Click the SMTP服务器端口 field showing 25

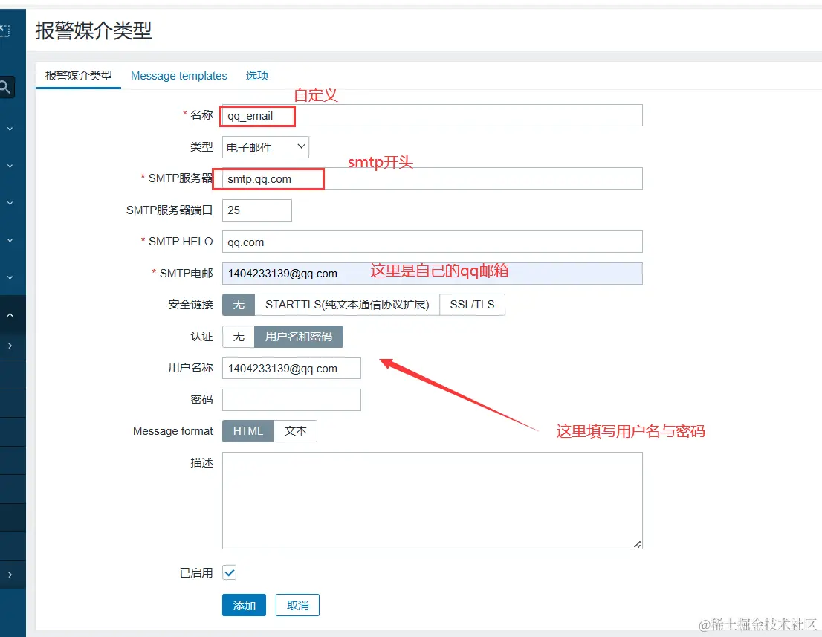[257, 210]
